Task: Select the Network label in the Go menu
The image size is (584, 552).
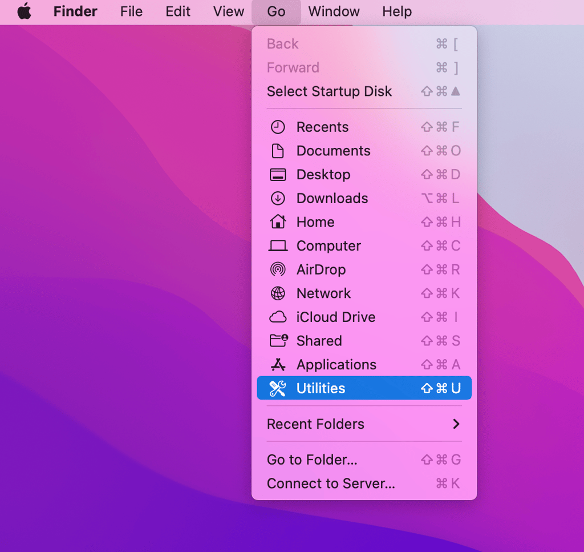Action: click(x=324, y=293)
